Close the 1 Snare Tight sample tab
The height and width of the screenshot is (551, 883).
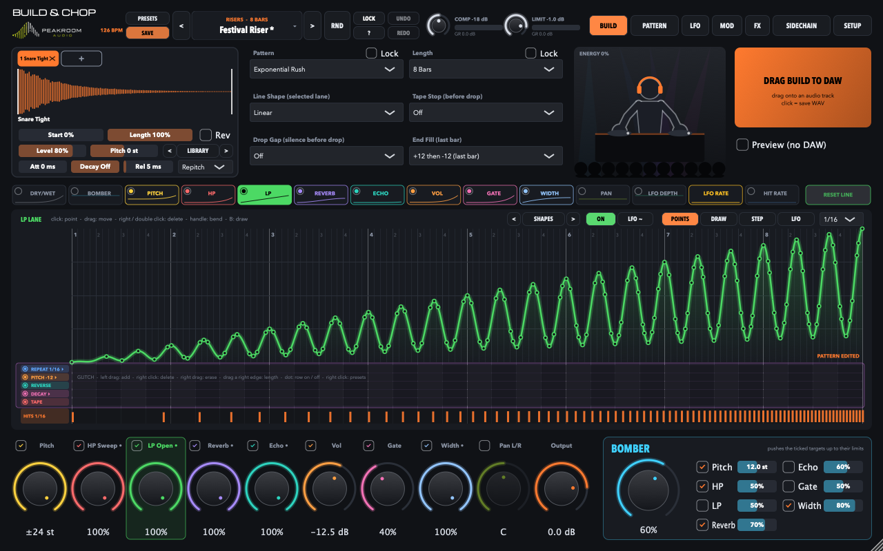click(52, 59)
